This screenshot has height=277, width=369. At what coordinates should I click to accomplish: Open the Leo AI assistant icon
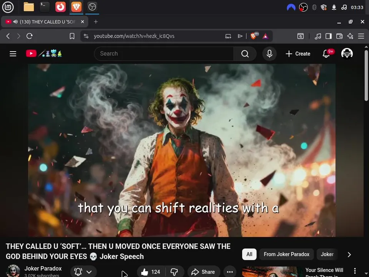[350, 36]
